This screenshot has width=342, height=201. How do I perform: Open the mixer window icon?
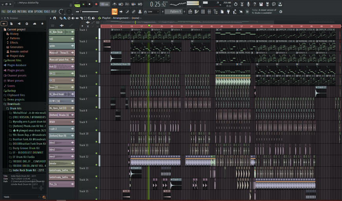(x=209, y=11)
